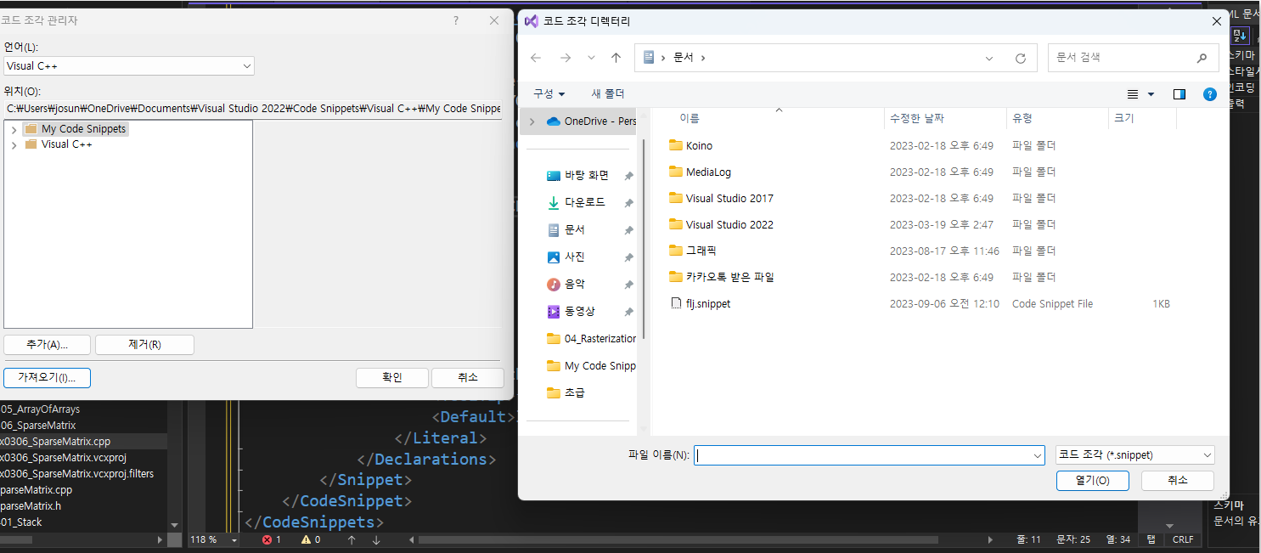The height and width of the screenshot is (553, 1261).
Task: Expand the address bar history dropdown
Action: point(989,58)
